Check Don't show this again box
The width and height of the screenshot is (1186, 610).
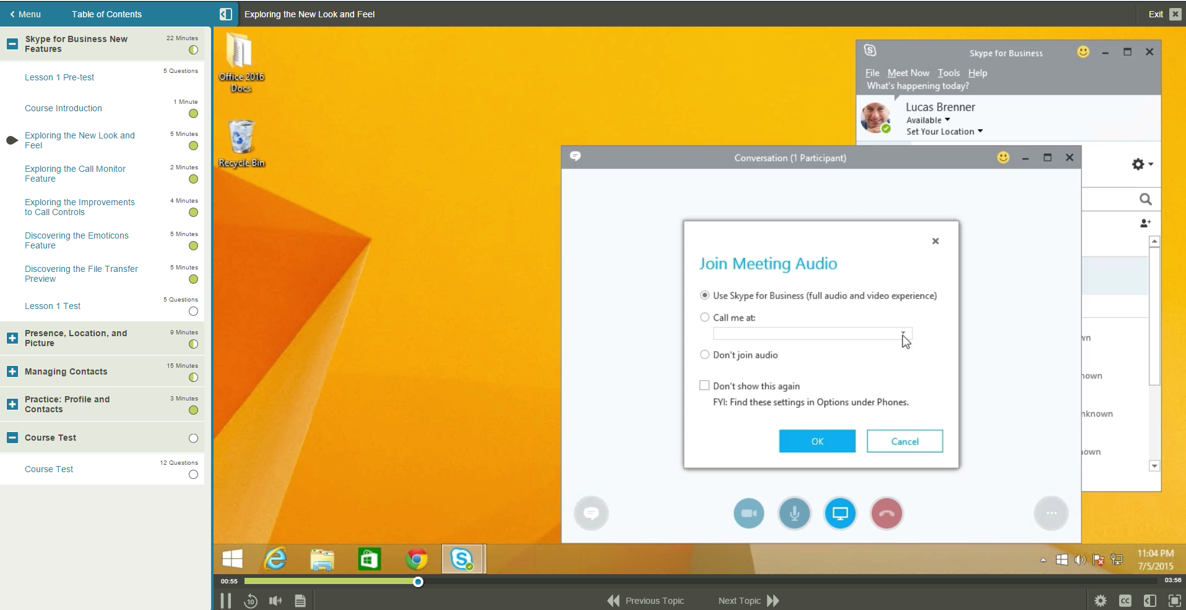coord(704,386)
